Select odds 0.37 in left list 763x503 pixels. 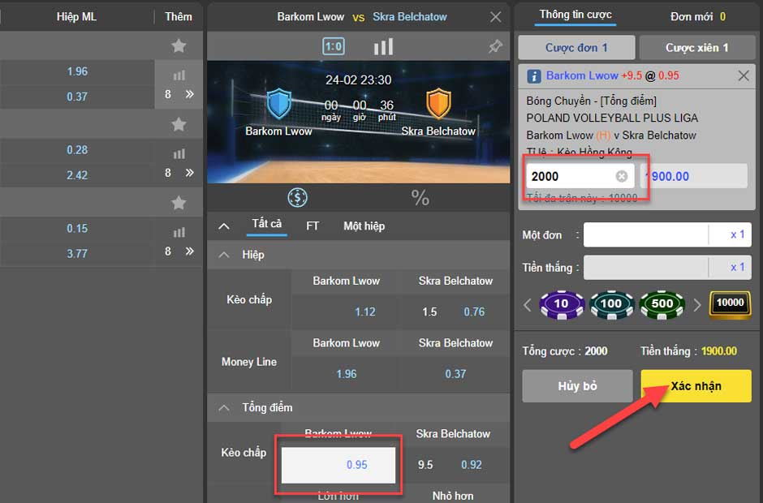point(77,97)
